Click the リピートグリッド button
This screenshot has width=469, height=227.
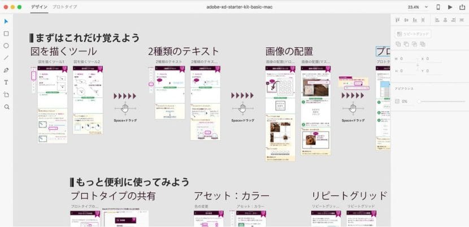[412, 34]
